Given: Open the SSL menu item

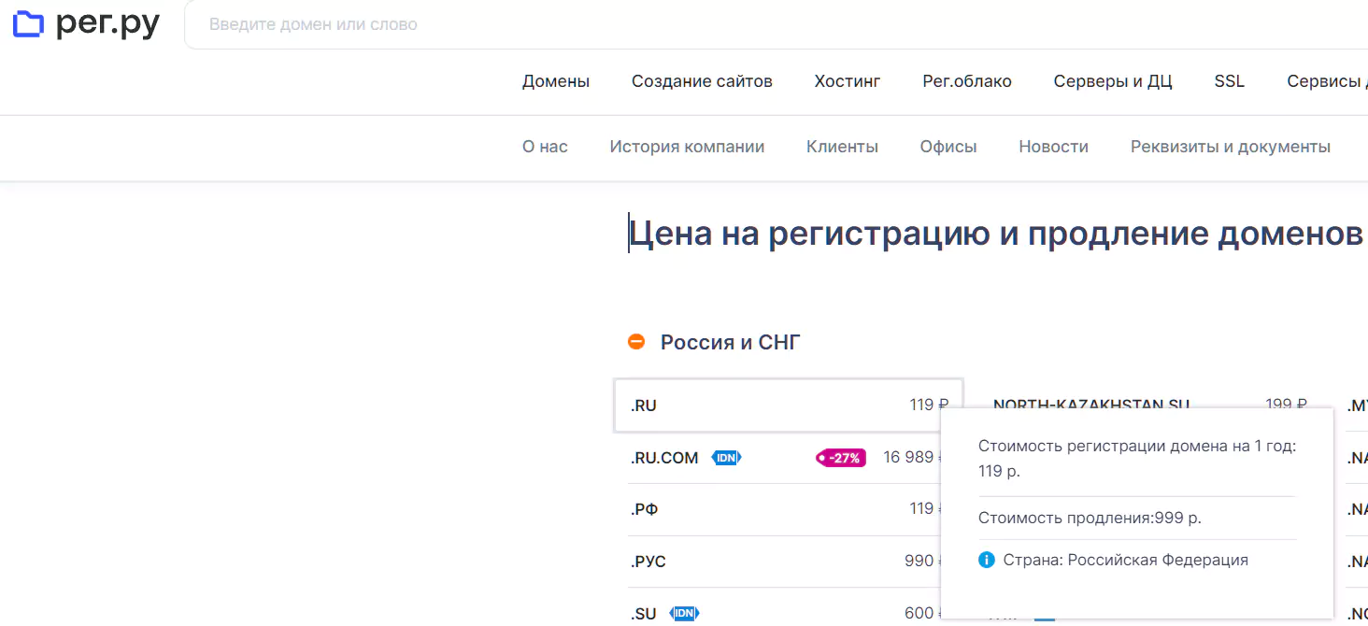Looking at the screenshot, I should coord(1229,81).
